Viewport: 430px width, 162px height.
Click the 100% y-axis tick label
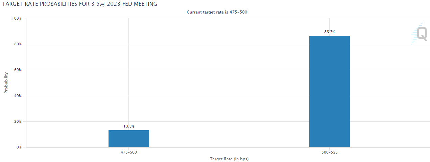pyautogui.click(x=17, y=18)
